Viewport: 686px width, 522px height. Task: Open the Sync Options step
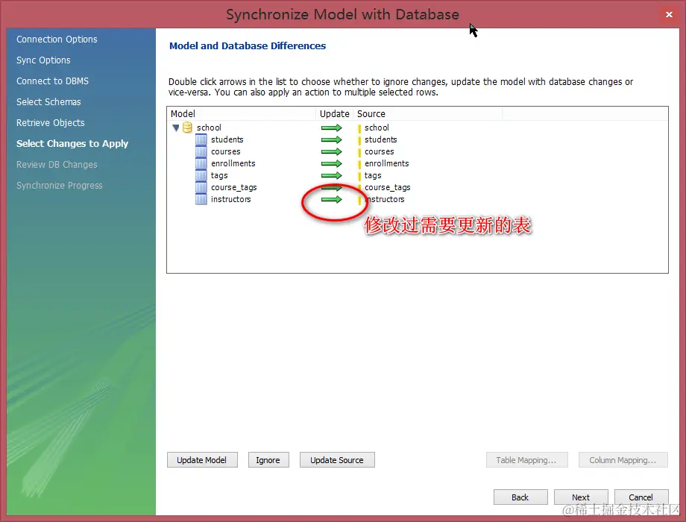point(43,60)
